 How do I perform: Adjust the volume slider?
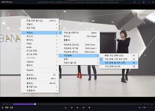click(147, 107)
